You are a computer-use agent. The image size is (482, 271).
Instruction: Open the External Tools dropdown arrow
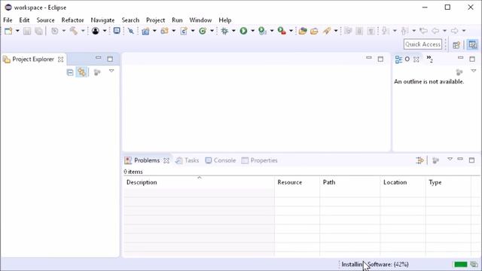(291, 31)
